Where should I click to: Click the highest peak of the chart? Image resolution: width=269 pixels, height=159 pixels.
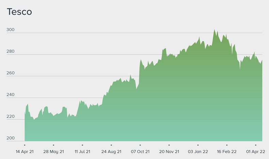[x=215, y=30]
